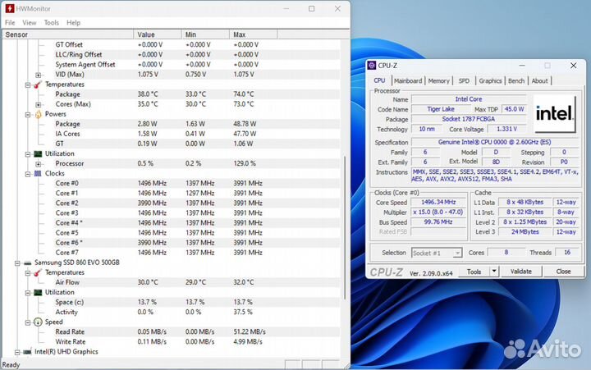This screenshot has height=370, width=591.
Task: Select the CPU tab in CPU-Z
Action: click(379, 80)
